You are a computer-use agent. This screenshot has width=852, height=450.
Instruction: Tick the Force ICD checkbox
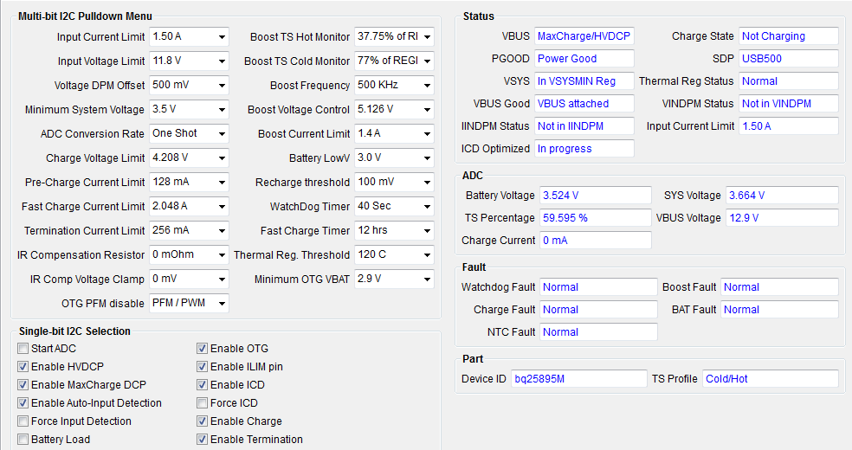pyautogui.click(x=203, y=403)
